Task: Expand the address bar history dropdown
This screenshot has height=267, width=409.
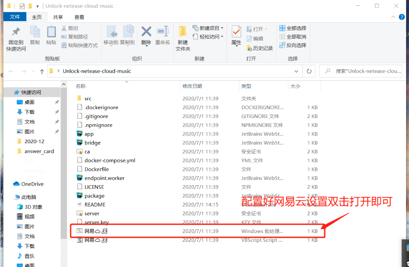Action: pyautogui.click(x=296, y=71)
